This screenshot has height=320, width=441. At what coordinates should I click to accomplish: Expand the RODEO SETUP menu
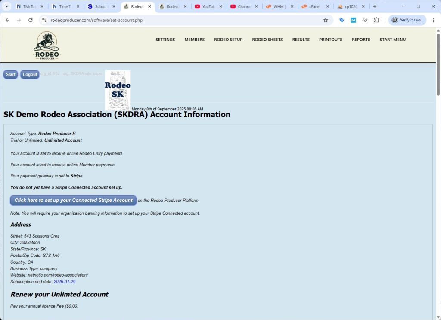click(228, 40)
